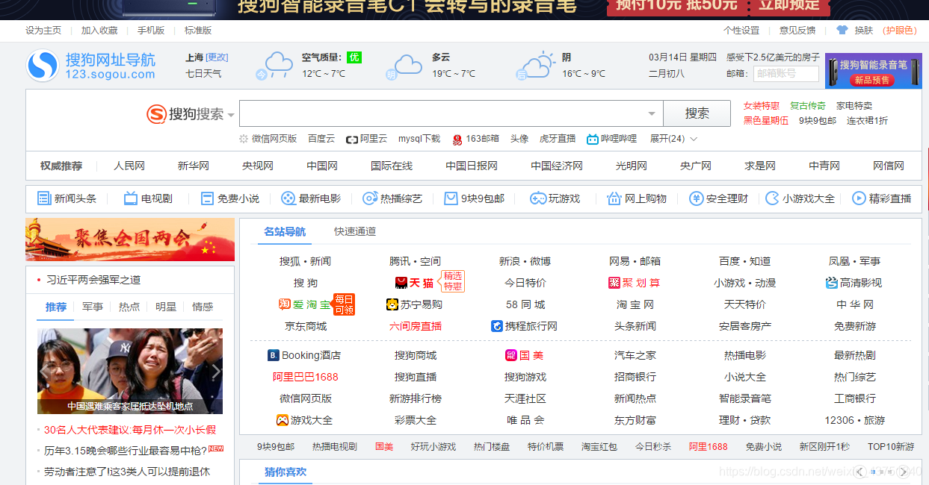Click the 黑色星期五 promo link
929x485 pixels.
pos(765,120)
